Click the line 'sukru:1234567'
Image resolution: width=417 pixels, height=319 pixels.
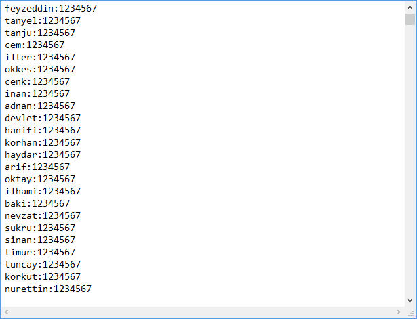tap(40, 228)
